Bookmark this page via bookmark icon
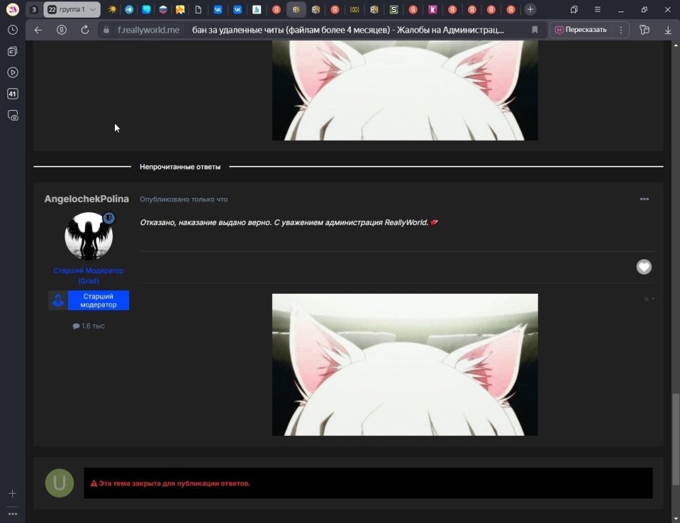 (x=534, y=30)
